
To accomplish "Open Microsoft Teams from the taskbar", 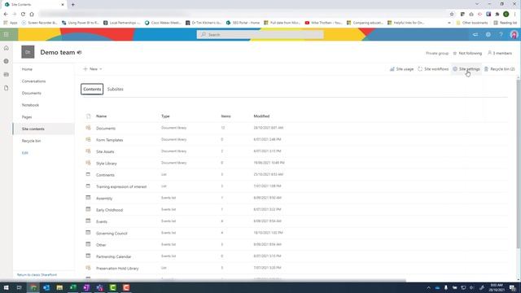I will (99, 287).
